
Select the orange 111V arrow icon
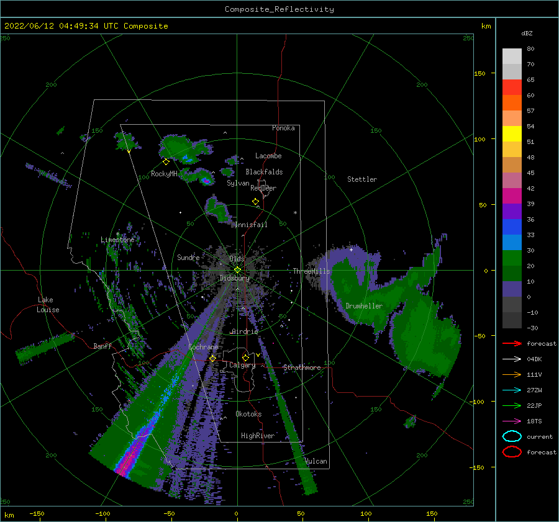coord(512,374)
